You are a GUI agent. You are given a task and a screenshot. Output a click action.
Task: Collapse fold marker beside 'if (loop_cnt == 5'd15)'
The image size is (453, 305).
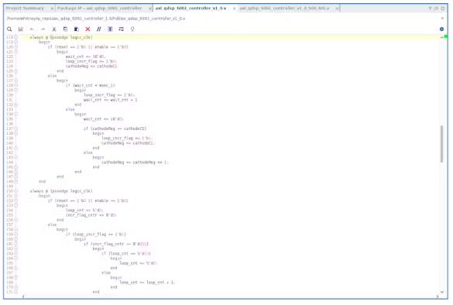pos(16,253)
